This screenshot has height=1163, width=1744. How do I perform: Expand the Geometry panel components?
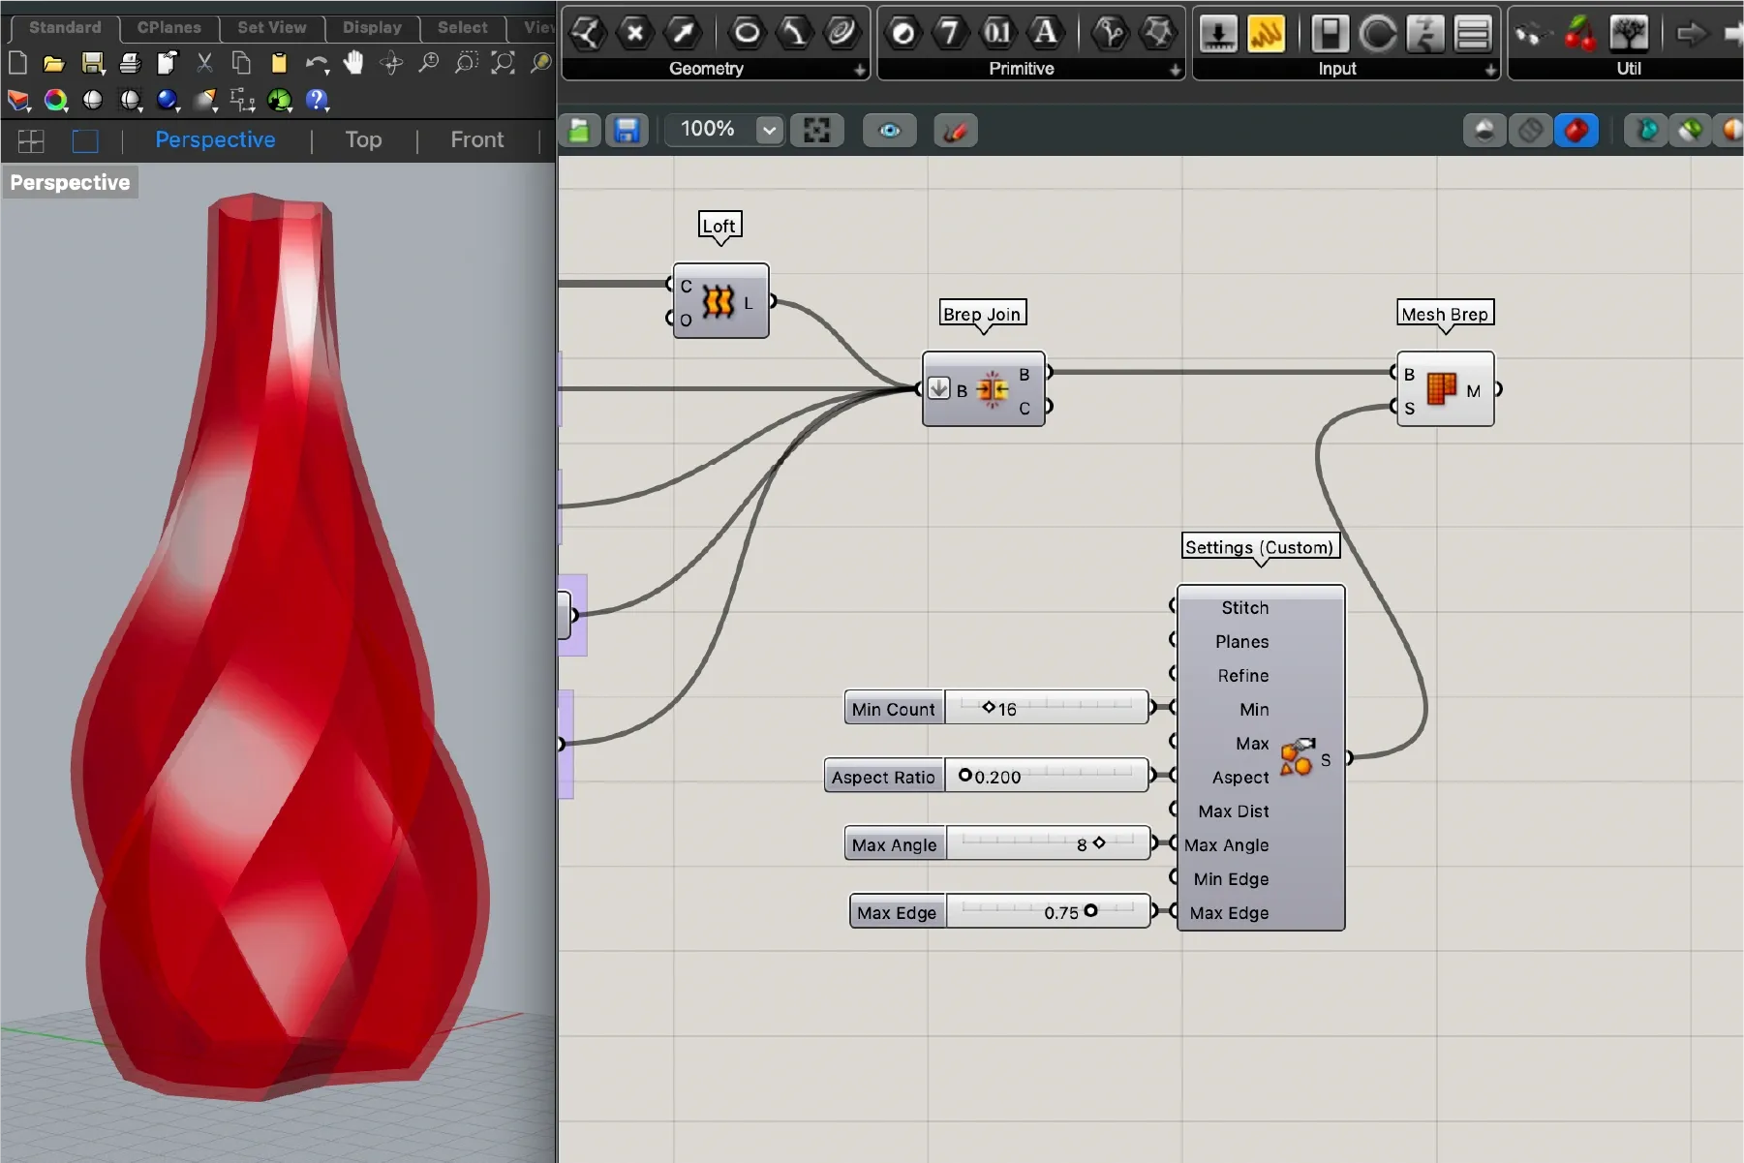859,70
